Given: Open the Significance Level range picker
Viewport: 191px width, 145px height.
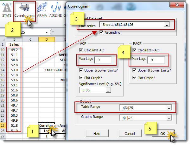Looking at the screenshot, I should [x=108, y=90].
